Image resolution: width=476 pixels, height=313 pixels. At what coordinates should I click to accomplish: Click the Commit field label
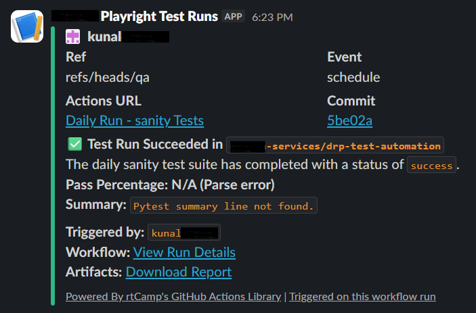coord(351,101)
